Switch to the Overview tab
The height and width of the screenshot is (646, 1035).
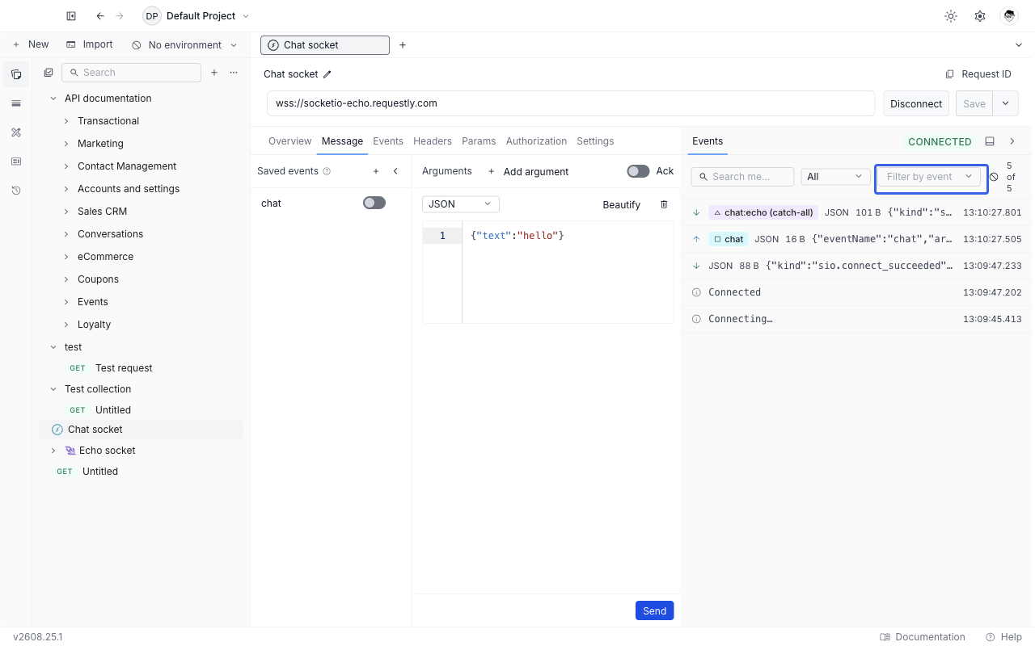click(x=289, y=141)
